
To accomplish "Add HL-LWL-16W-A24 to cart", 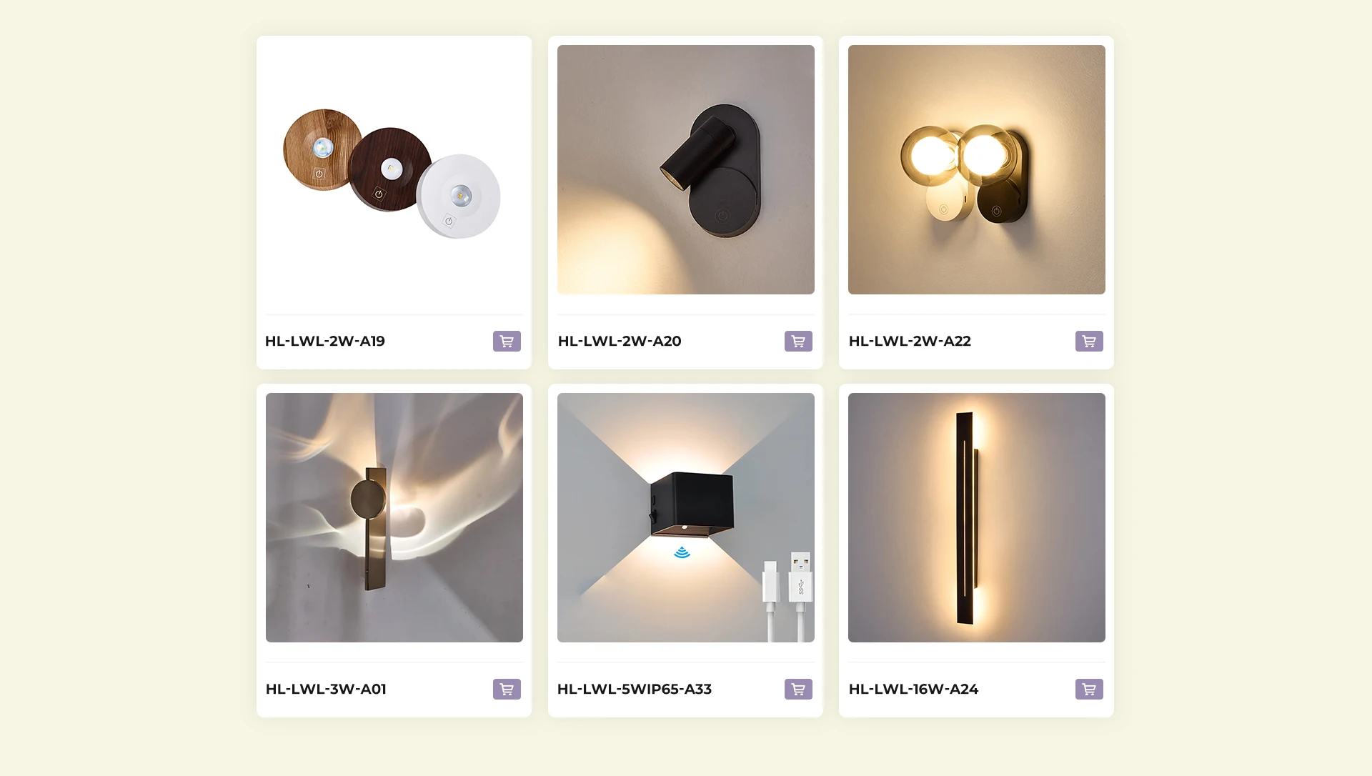I will pos(1089,690).
